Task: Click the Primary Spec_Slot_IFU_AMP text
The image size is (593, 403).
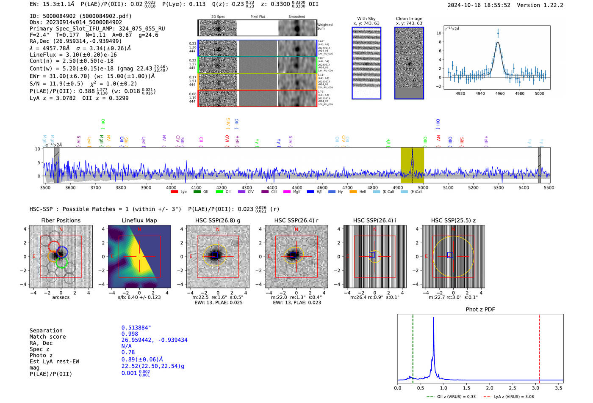Action: (x=97, y=29)
